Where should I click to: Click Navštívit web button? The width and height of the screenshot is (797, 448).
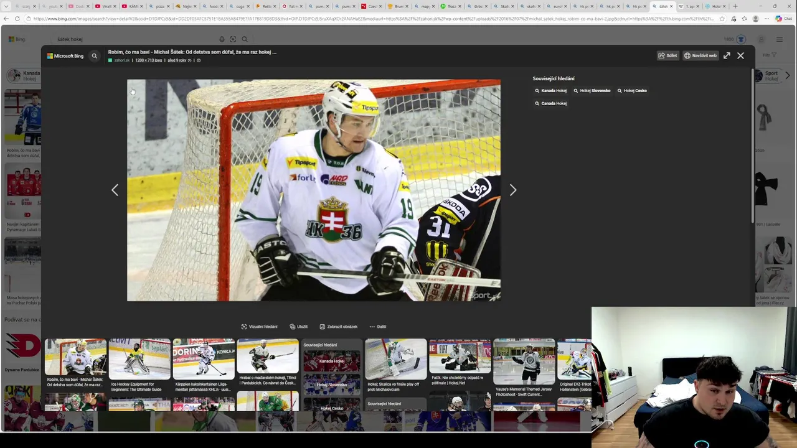coord(700,55)
